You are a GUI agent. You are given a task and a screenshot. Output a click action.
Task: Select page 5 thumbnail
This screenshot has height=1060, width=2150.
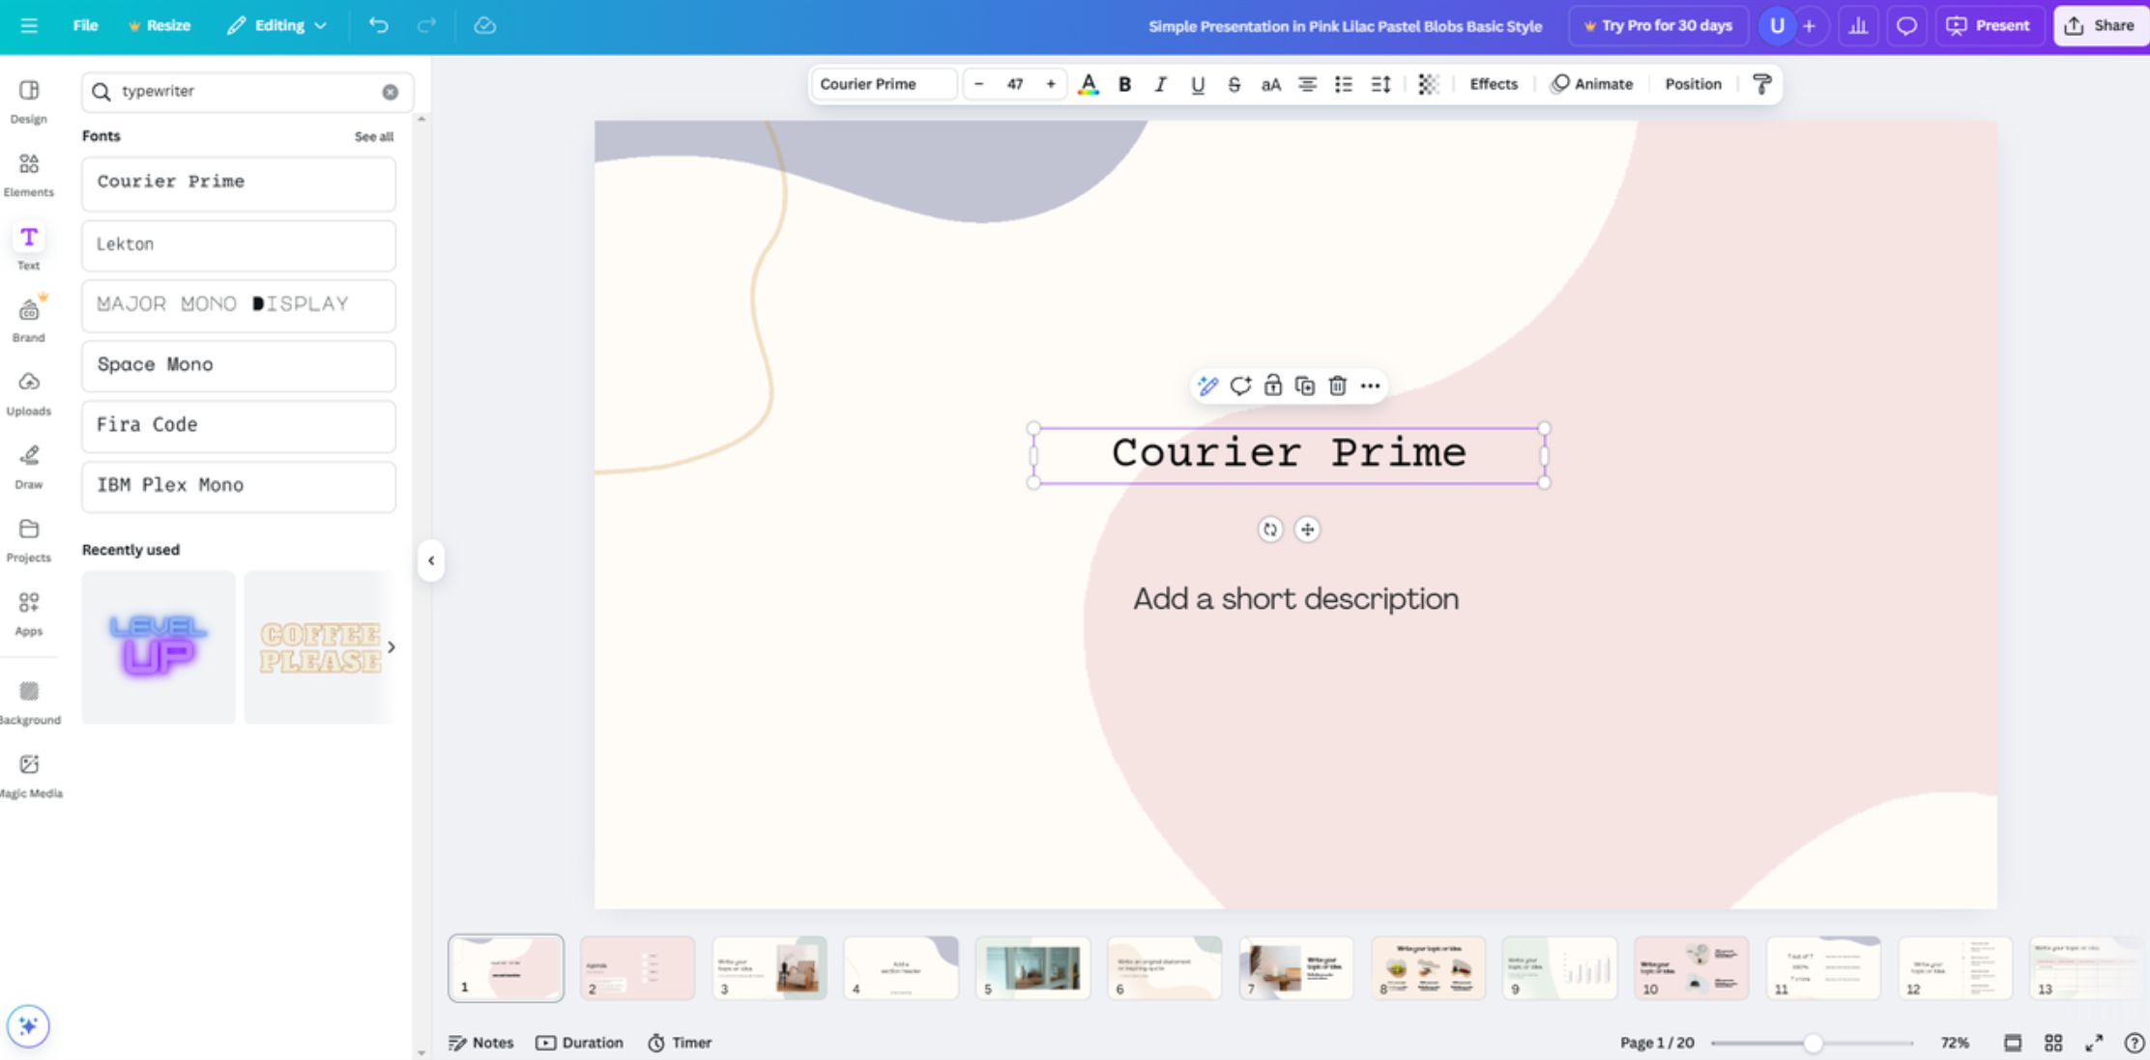(x=1032, y=967)
